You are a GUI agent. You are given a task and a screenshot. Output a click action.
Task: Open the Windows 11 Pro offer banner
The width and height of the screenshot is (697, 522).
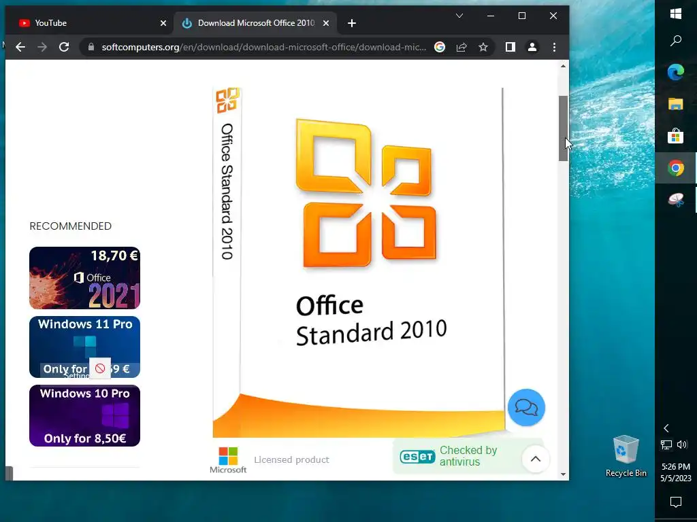pyautogui.click(x=84, y=347)
